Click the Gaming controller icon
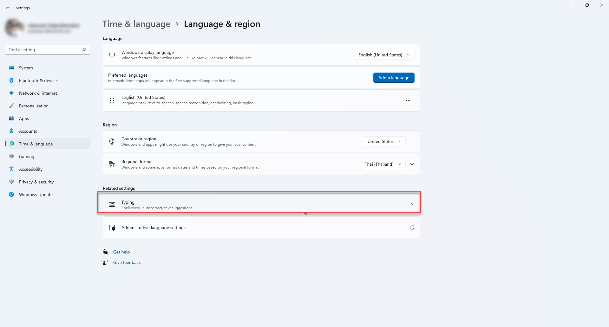 pos(11,156)
